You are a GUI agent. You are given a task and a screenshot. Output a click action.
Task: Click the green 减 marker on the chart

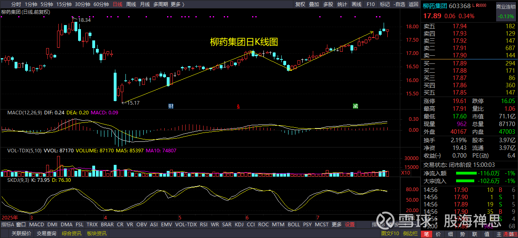(355, 106)
